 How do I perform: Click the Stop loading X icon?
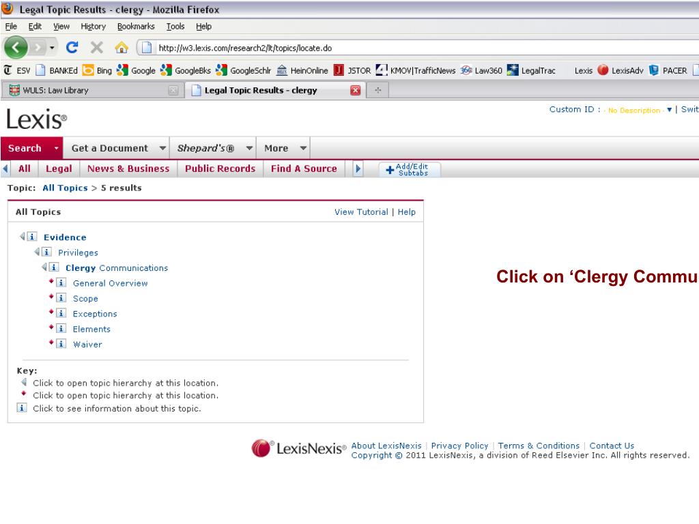tap(97, 47)
